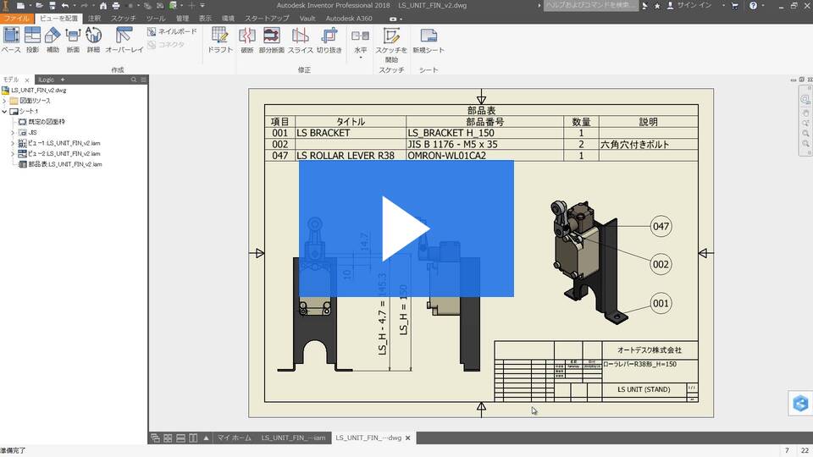Open the quick access toolbar customize dropdown
813x457 pixels.
point(202,6)
